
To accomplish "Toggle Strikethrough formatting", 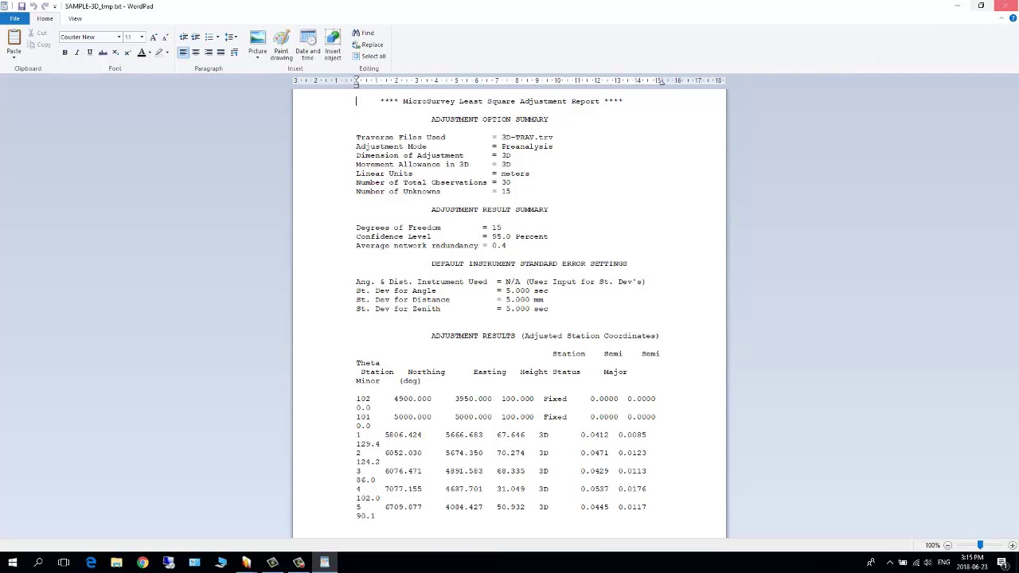I will [103, 53].
